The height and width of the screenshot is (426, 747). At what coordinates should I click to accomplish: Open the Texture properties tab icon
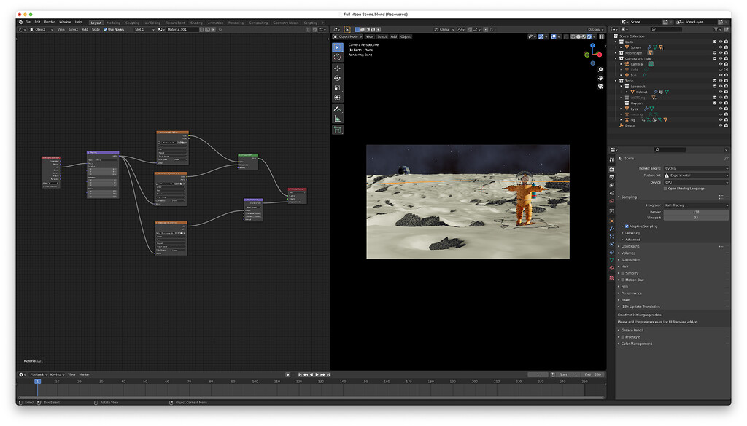pos(612,277)
